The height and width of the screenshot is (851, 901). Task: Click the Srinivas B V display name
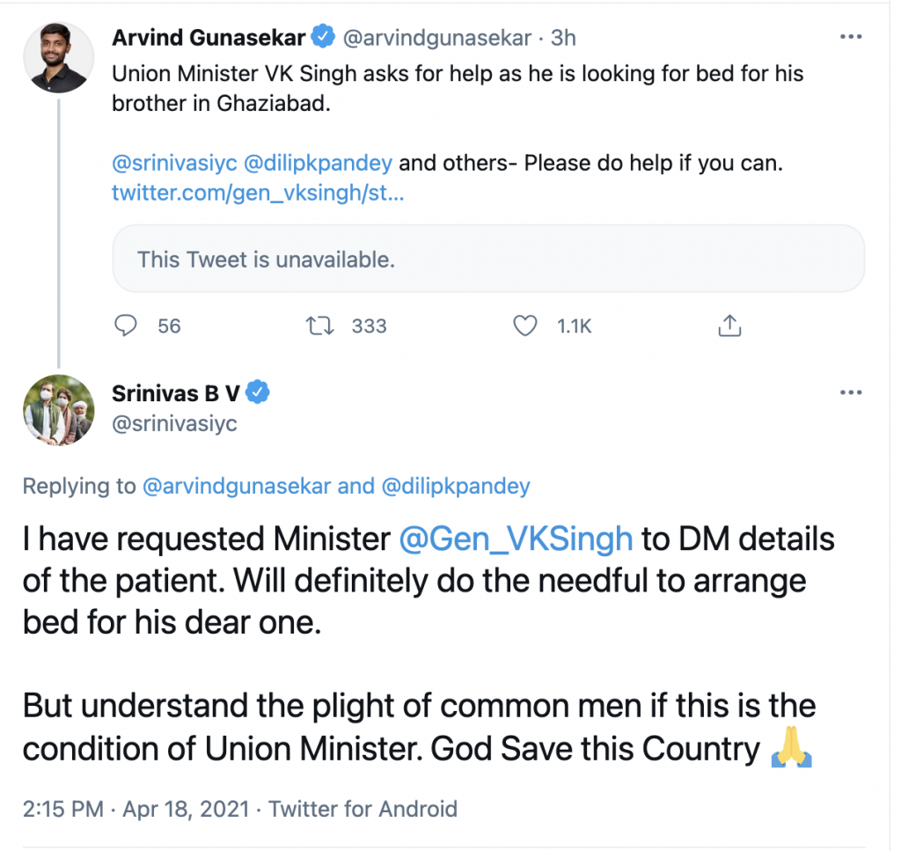175,393
